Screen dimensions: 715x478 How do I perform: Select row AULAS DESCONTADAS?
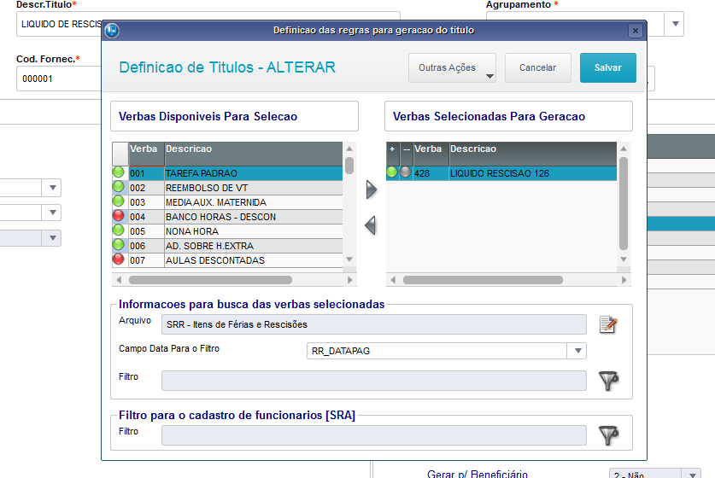[x=227, y=260]
